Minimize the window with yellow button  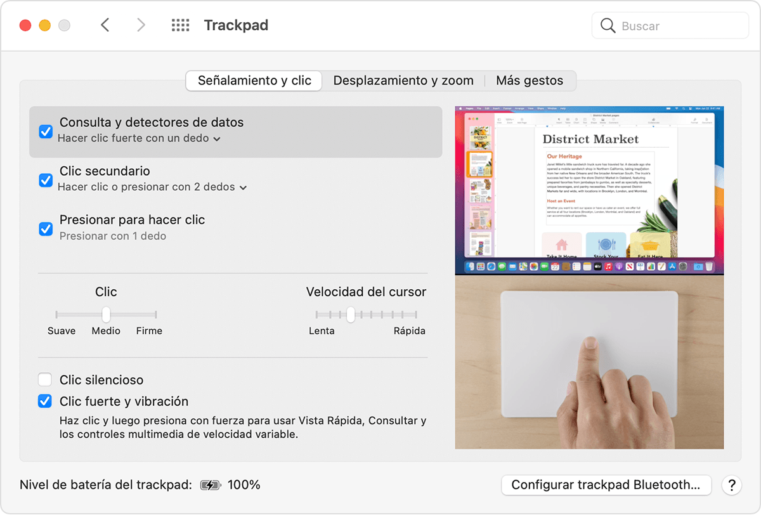tap(44, 25)
